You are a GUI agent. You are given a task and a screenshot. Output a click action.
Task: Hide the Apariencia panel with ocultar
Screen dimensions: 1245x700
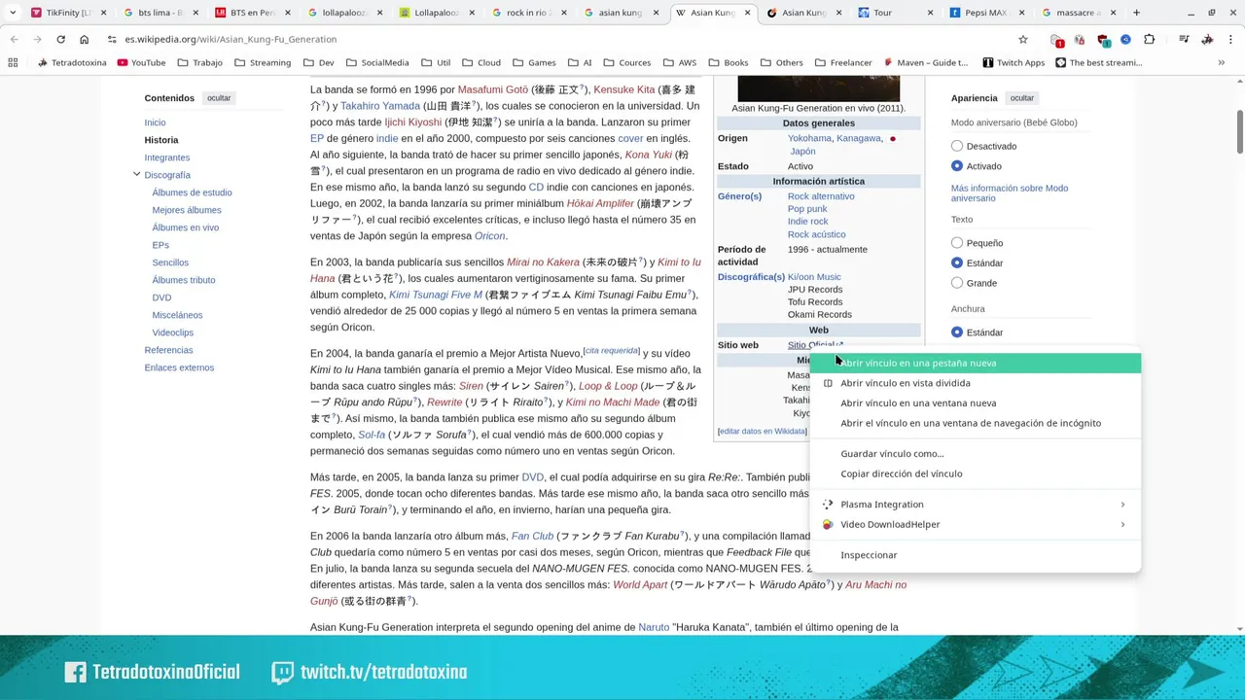click(x=1021, y=98)
